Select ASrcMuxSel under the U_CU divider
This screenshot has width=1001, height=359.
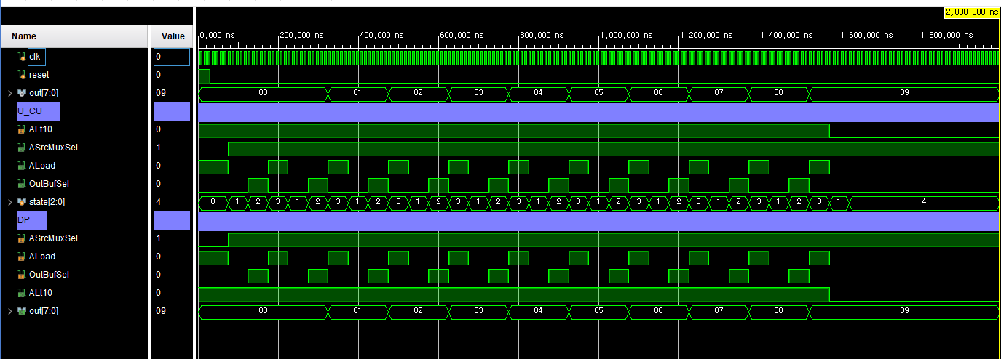pos(53,148)
